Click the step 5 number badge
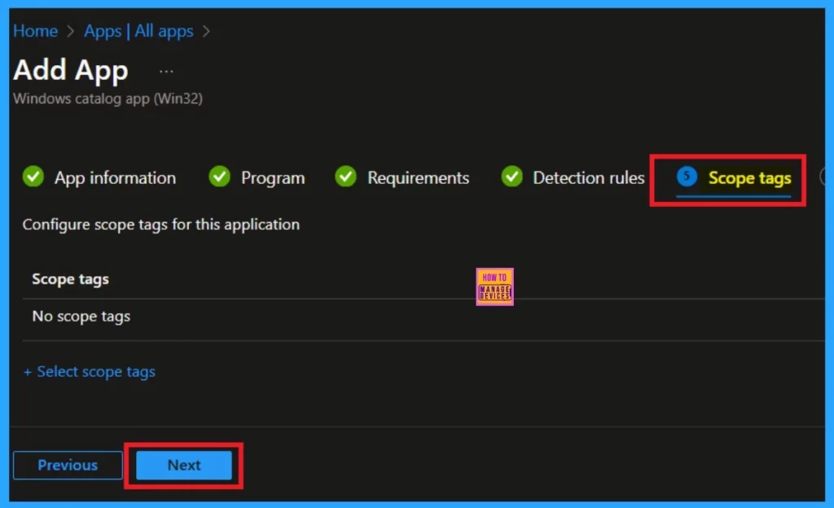 (x=687, y=177)
